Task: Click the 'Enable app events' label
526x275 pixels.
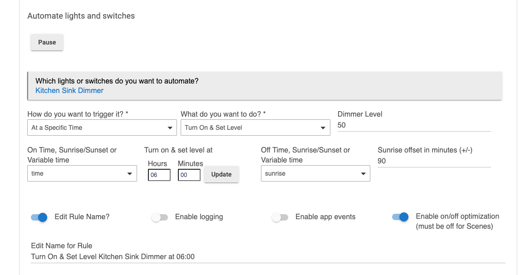Action: (325, 217)
